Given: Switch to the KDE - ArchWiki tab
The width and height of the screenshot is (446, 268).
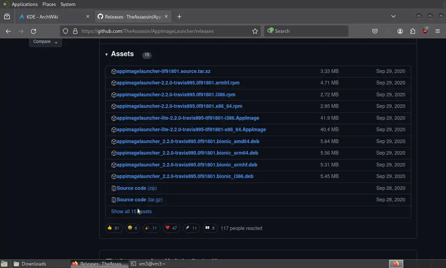Looking at the screenshot, I should click(x=54, y=16).
